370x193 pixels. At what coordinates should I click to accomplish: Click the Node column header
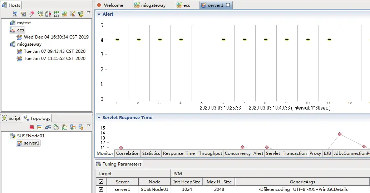click(x=154, y=182)
